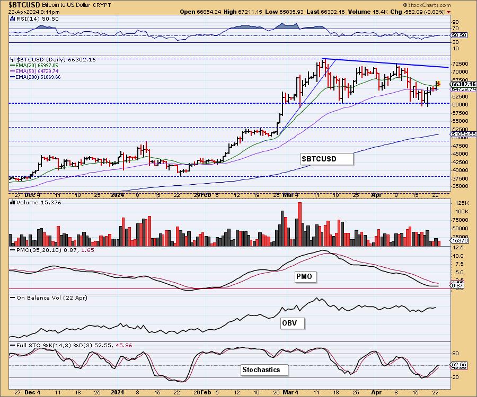Click the volume bars icon beside Volume

pos(13,202)
